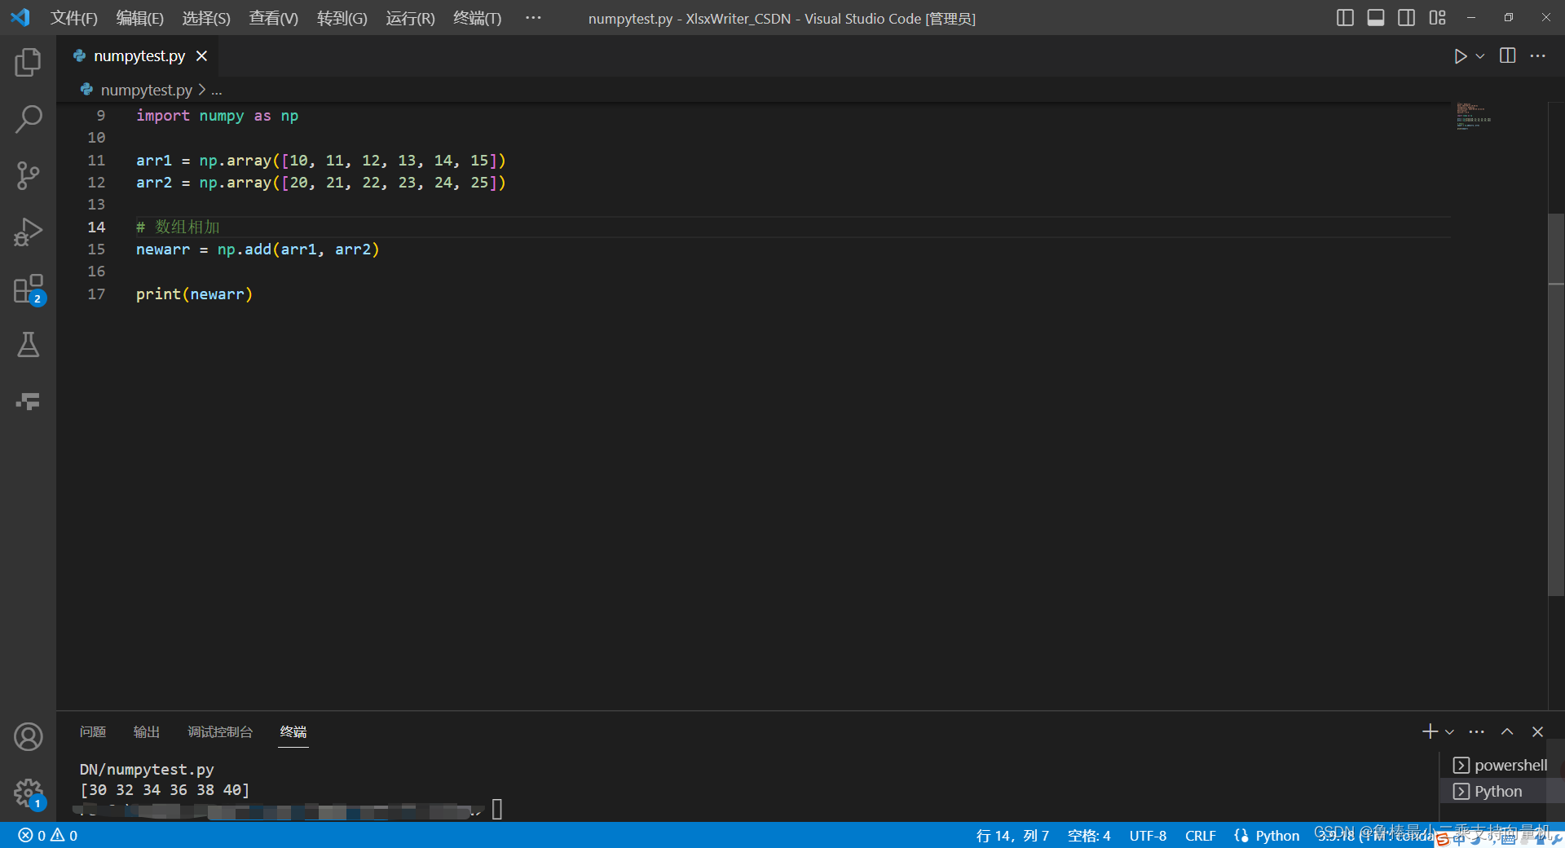Click the terminal output [30 32 34 36 38 40]
The width and height of the screenshot is (1565, 848).
click(165, 790)
